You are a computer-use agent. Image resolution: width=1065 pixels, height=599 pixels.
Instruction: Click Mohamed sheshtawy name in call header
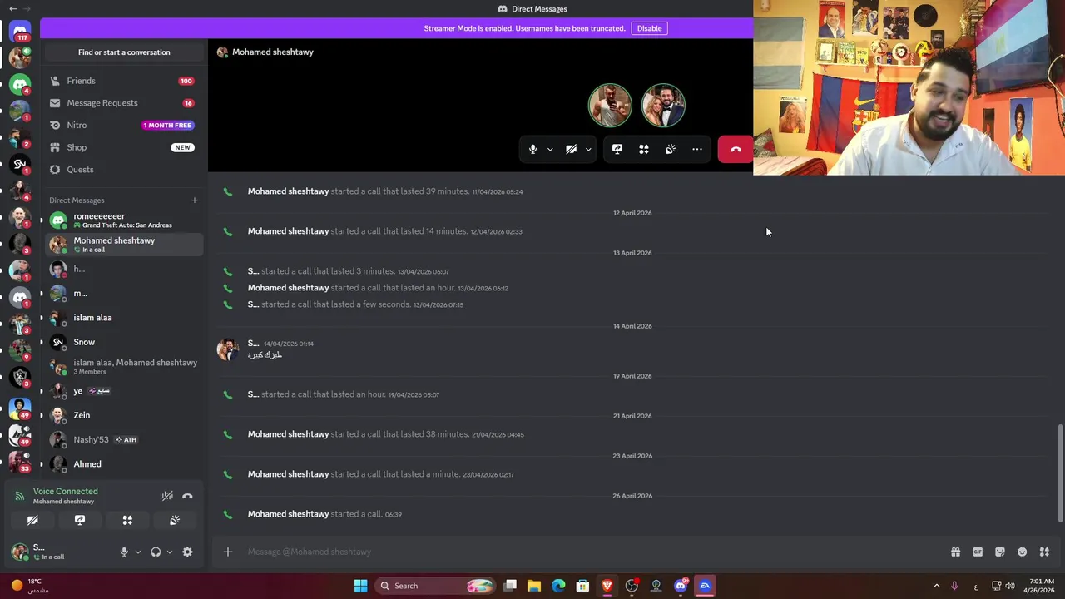(273, 52)
